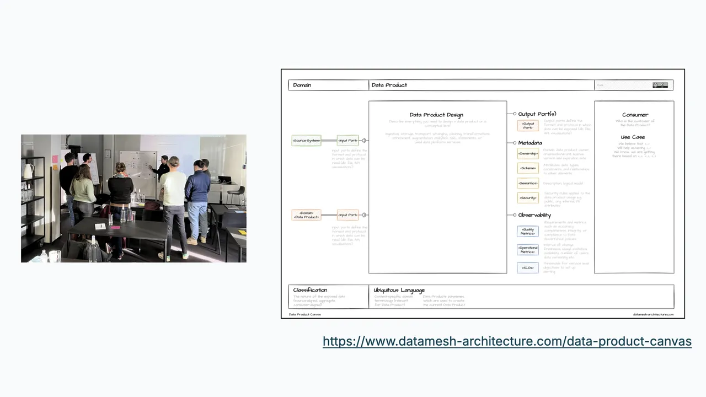
Task: Click the "Domain" header field
Action: 329,85
